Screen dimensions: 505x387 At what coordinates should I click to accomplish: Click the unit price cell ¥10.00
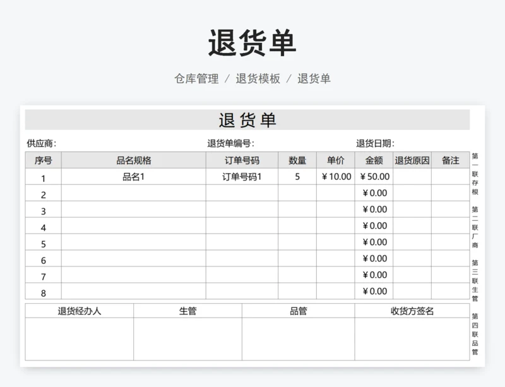click(x=336, y=177)
